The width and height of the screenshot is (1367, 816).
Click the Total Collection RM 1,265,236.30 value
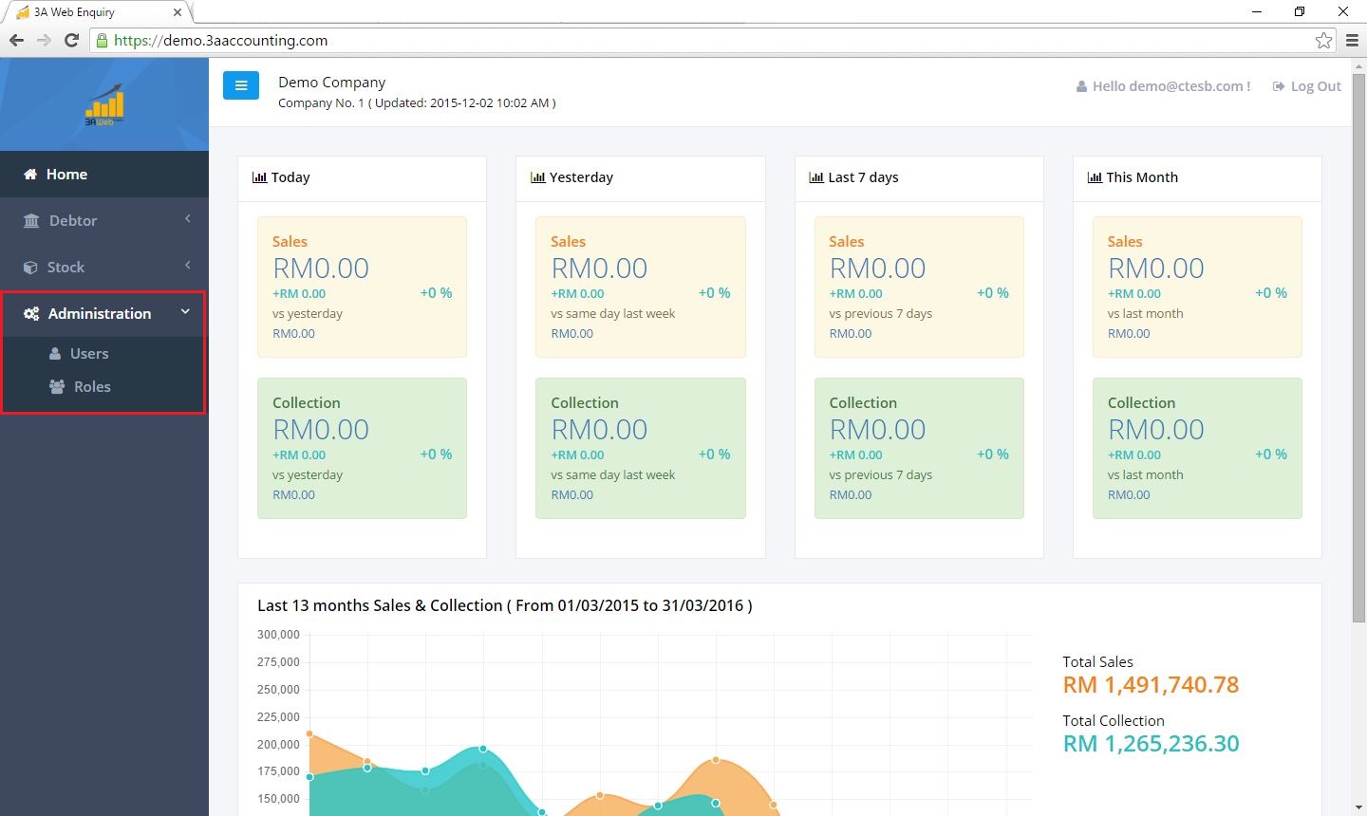[1151, 744]
